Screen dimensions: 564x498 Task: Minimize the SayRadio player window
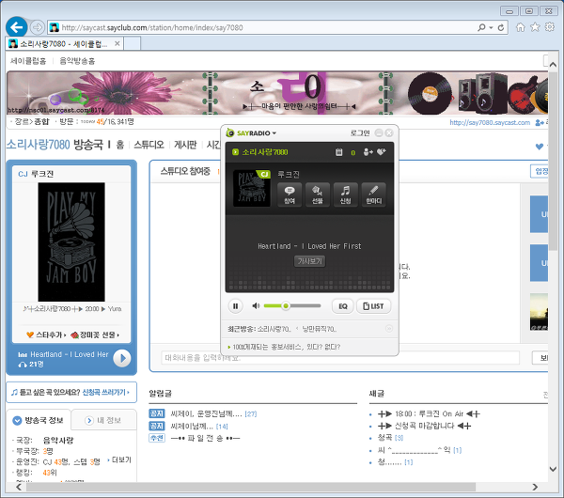point(379,133)
